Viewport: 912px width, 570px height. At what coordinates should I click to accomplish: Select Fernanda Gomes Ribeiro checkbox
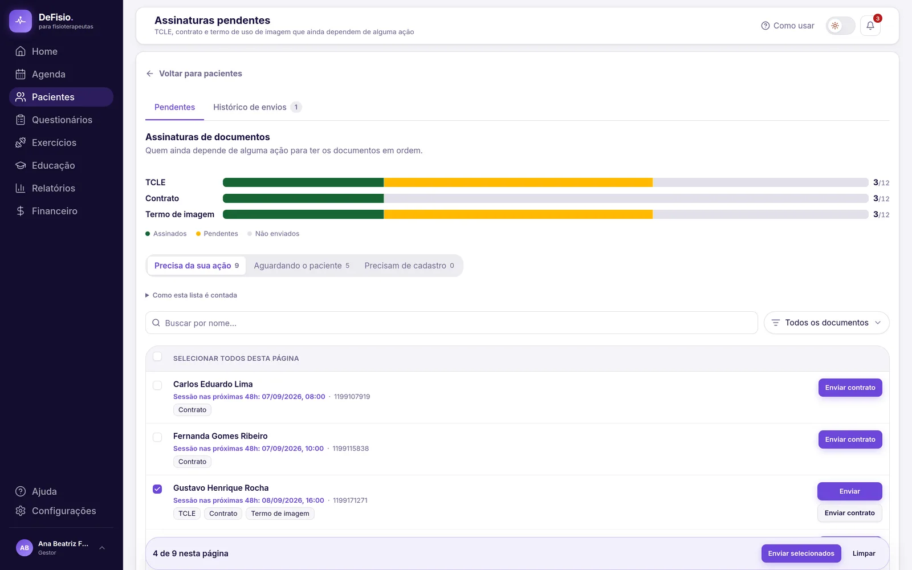[x=157, y=437]
